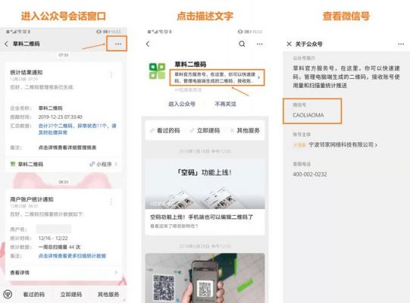Click the 用户账户统计通知 card title

coord(32,199)
